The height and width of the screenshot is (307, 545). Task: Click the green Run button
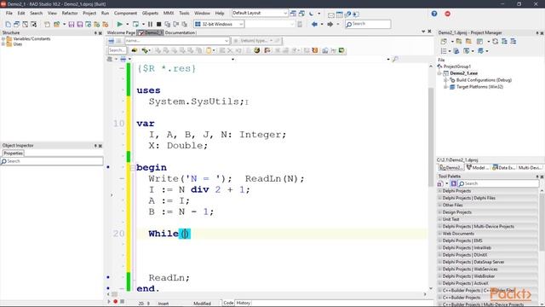[x=119, y=24]
